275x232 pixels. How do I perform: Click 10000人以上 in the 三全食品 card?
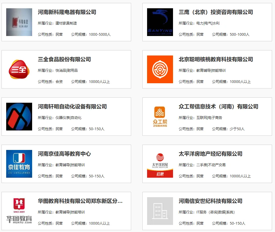tap(99, 82)
